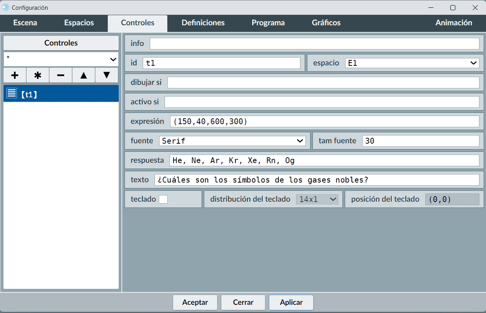Click the plus icon to add a control
Screen dimensions: 486x313
(x=15, y=75)
